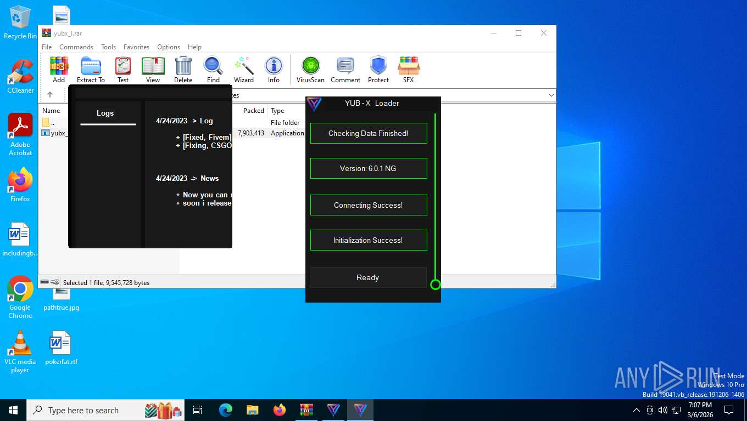Click Initialization Success! box

[368, 240]
